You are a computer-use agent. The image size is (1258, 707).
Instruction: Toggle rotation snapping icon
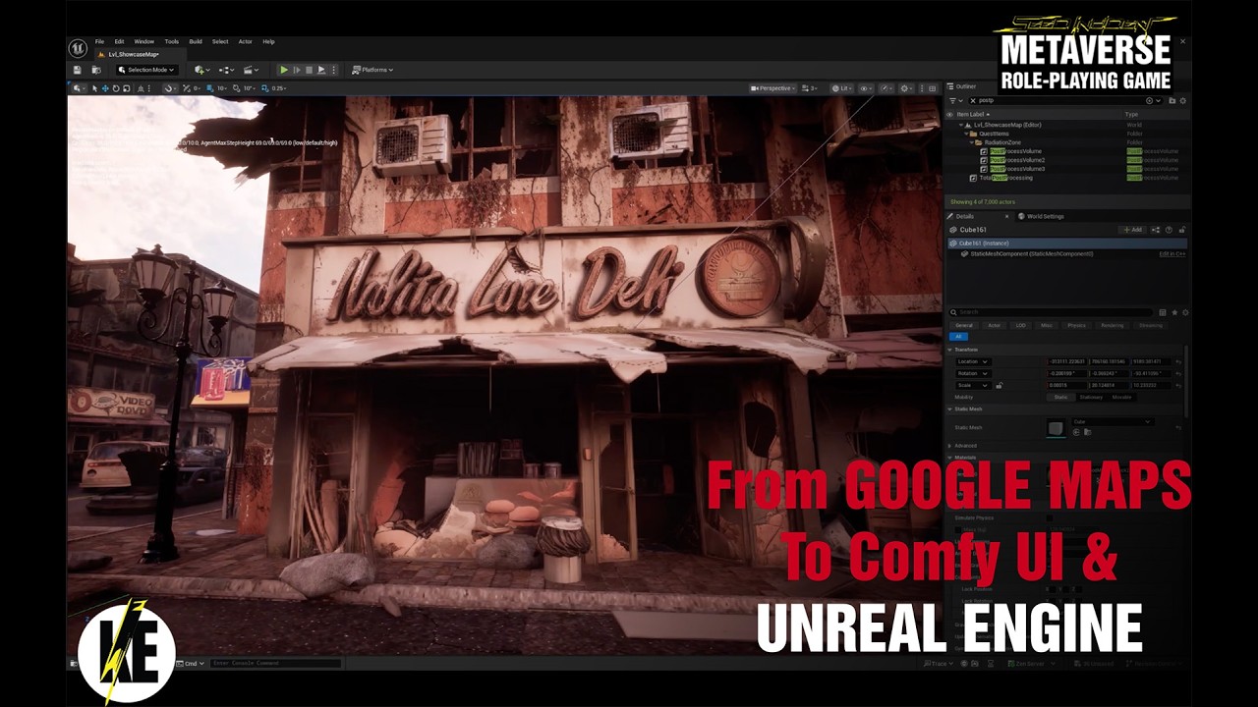pyautogui.click(x=236, y=88)
